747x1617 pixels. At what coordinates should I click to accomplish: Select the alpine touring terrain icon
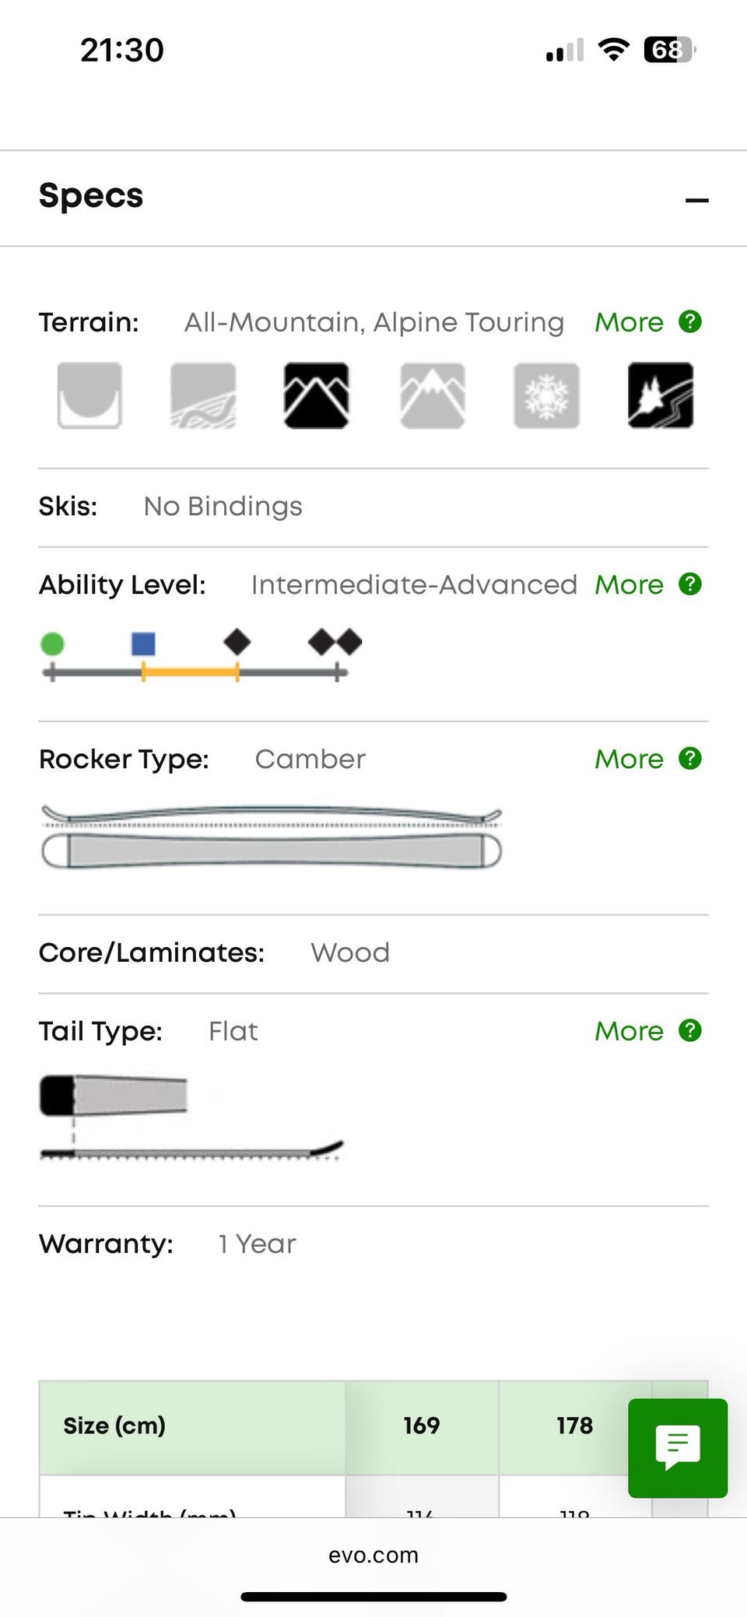click(661, 395)
